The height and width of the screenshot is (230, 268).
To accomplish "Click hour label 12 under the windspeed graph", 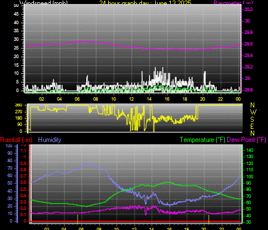I will [131, 99].
